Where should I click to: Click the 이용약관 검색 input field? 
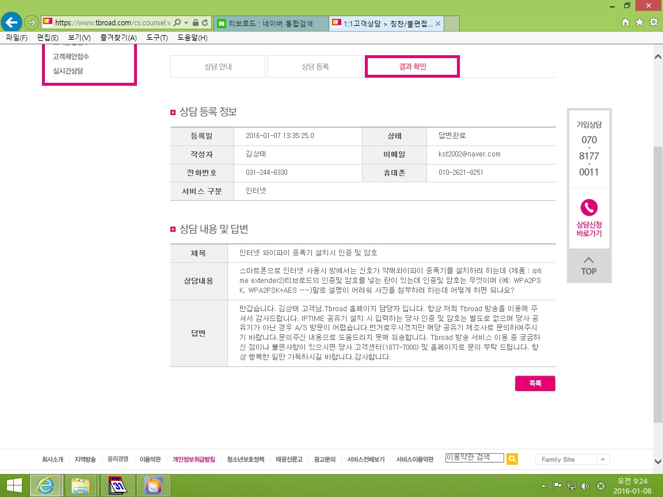474,458
